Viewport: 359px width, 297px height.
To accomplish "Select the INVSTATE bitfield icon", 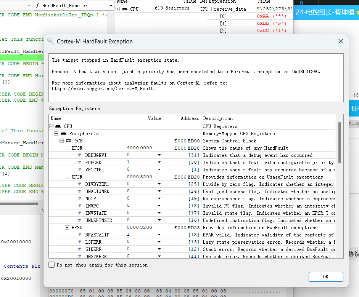I will [x=80, y=213].
